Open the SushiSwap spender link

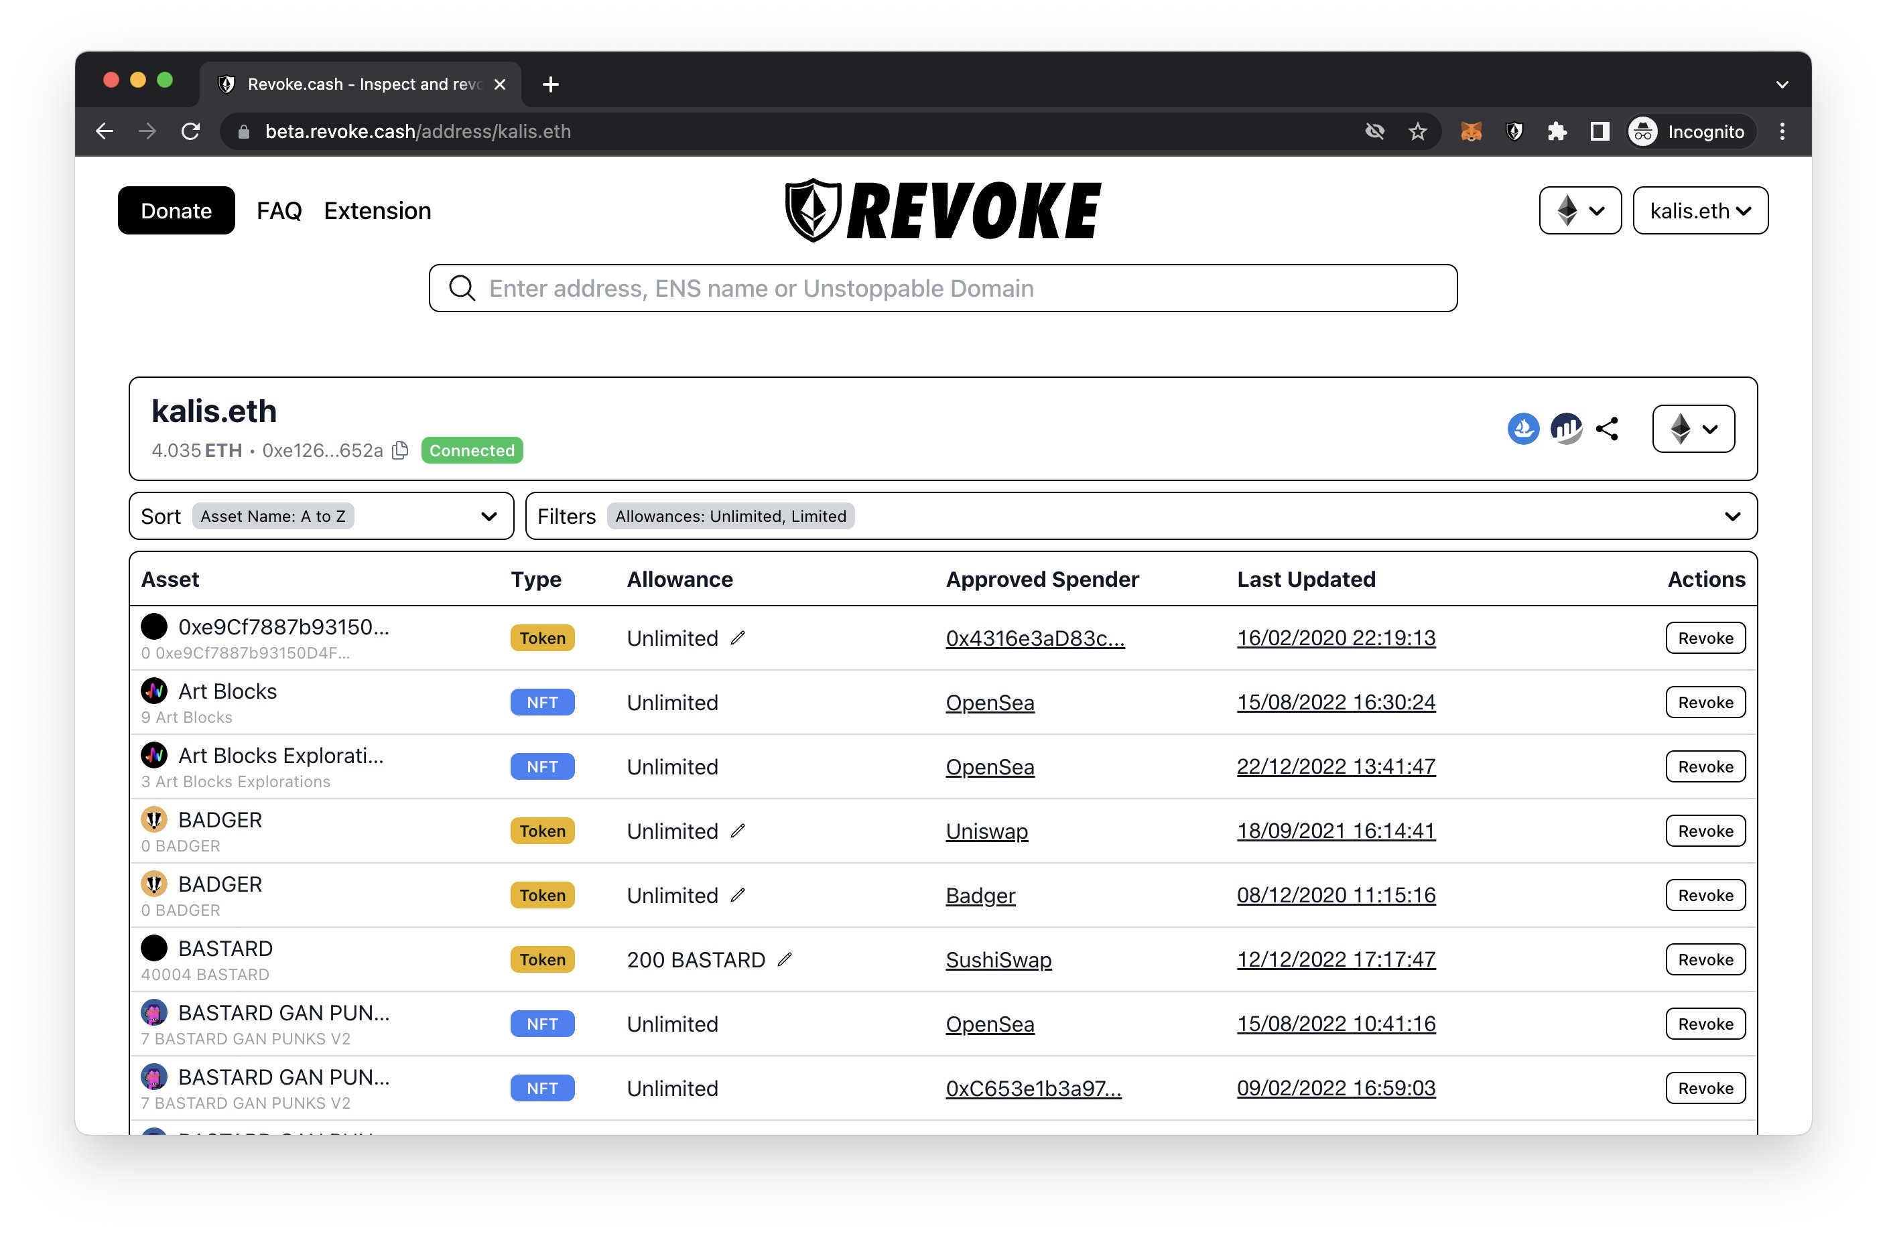click(x=999, y=960)
